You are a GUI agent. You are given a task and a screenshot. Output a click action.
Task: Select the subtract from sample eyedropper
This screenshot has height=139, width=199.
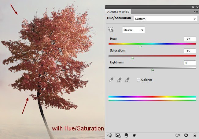[x=127, y=80]
